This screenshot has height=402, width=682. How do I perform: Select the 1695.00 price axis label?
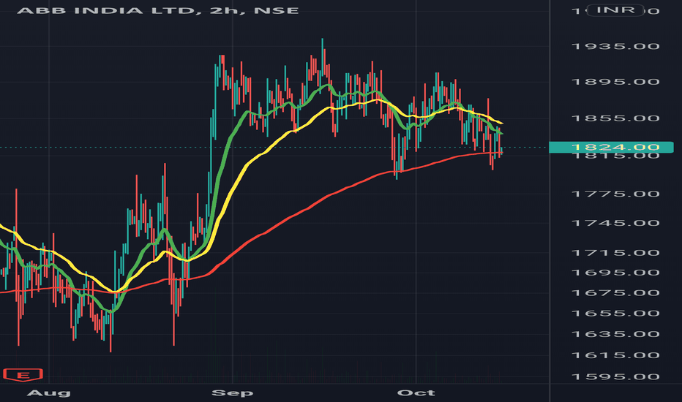[x=615, y=273]
